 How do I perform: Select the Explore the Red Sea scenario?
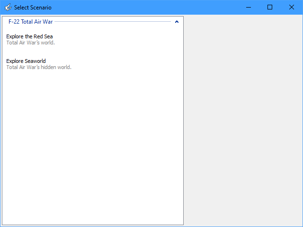click(29, 36)
